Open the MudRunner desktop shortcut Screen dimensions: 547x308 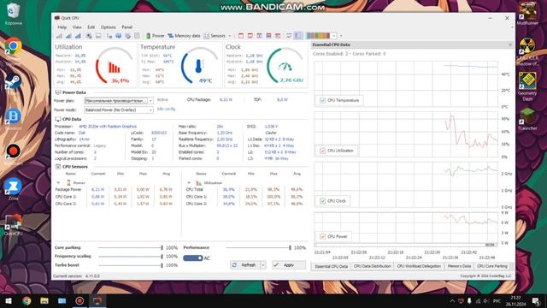[x=527, y=14]
